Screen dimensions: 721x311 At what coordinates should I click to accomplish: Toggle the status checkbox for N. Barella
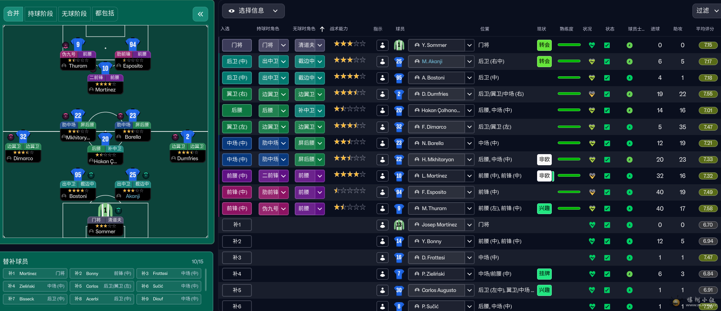click(607, 143)
